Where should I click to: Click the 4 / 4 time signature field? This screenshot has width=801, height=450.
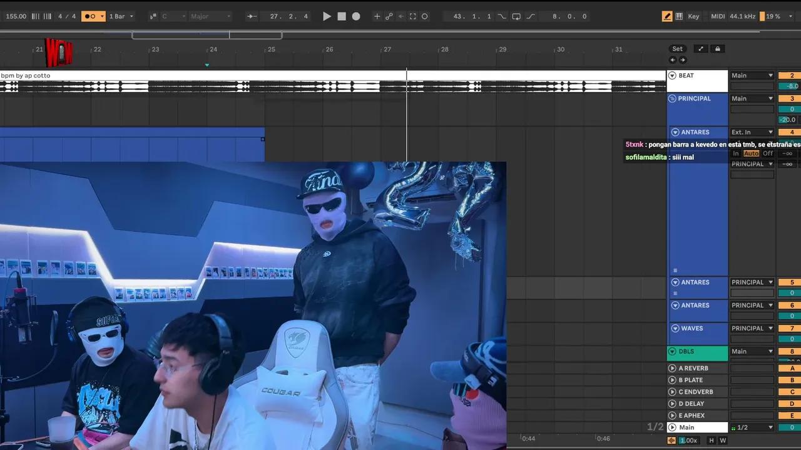tap(67, 16)
